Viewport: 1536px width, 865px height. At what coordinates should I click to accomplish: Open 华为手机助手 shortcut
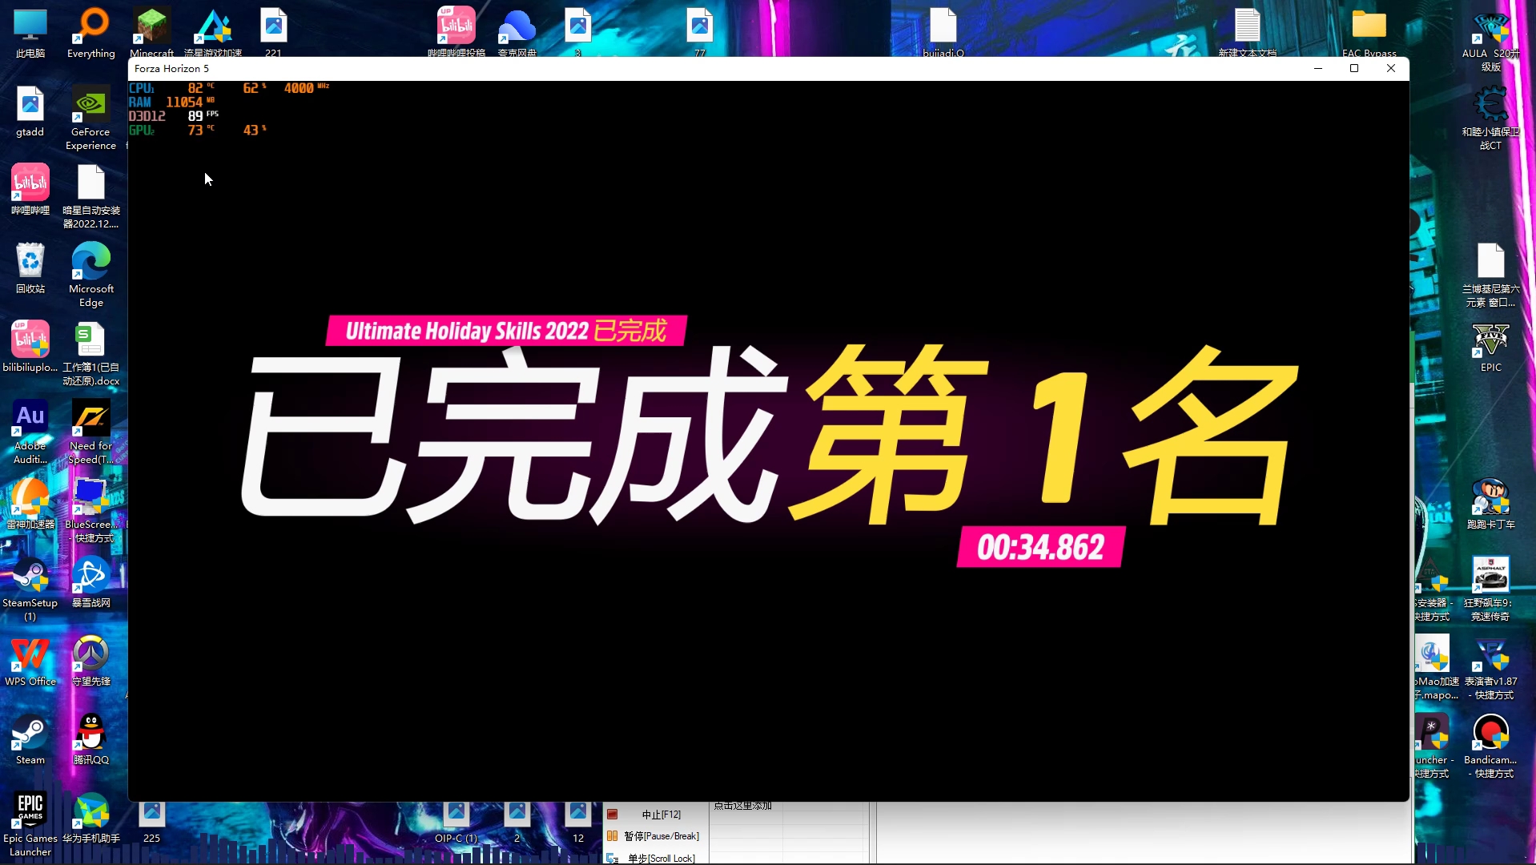pyautogui.click(x=90, y=819)
